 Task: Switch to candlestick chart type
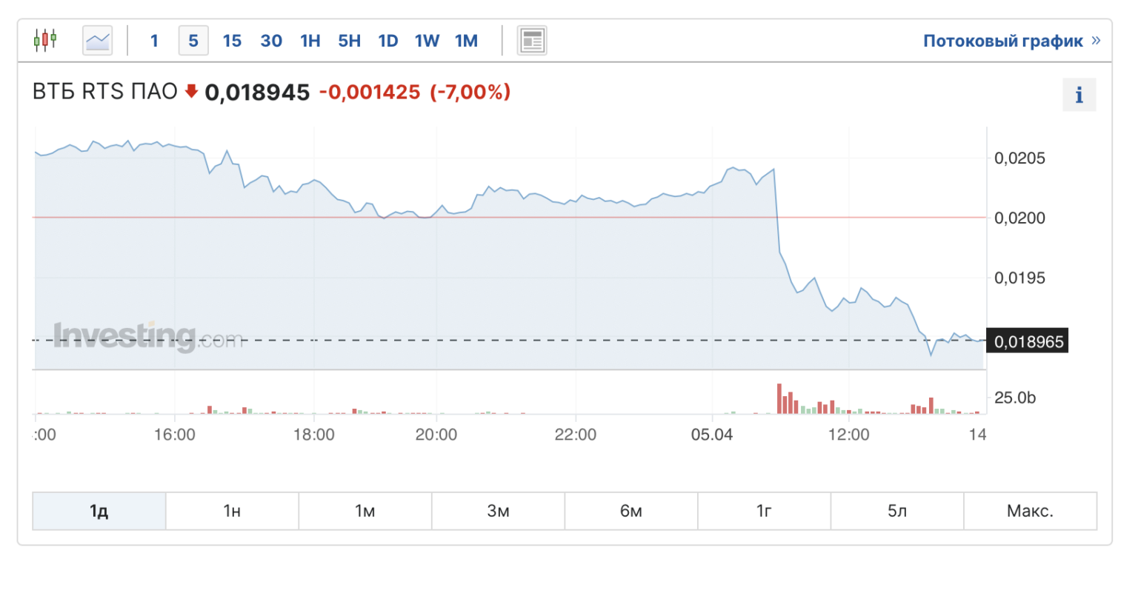click(45, 40)
